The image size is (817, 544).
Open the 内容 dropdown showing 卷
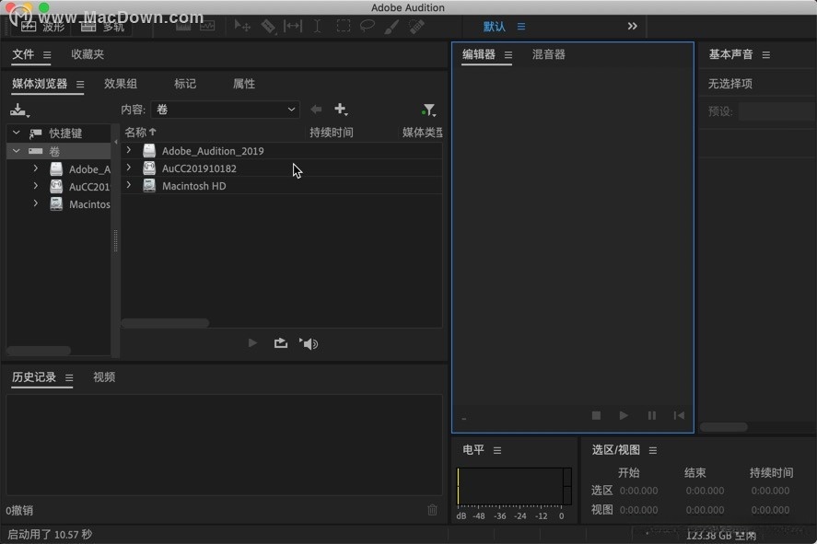point(225,110)
